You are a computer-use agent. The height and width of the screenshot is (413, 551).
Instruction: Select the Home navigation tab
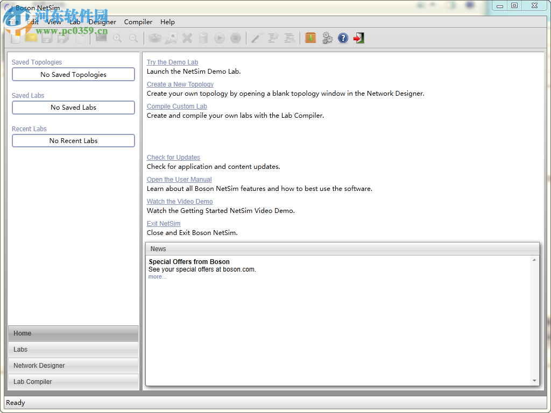tap(73, 333)
